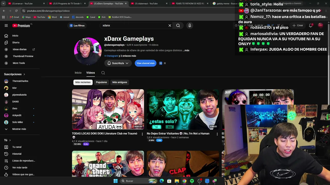Expand Mostrar más in subscriptions list

pos(19,129)
